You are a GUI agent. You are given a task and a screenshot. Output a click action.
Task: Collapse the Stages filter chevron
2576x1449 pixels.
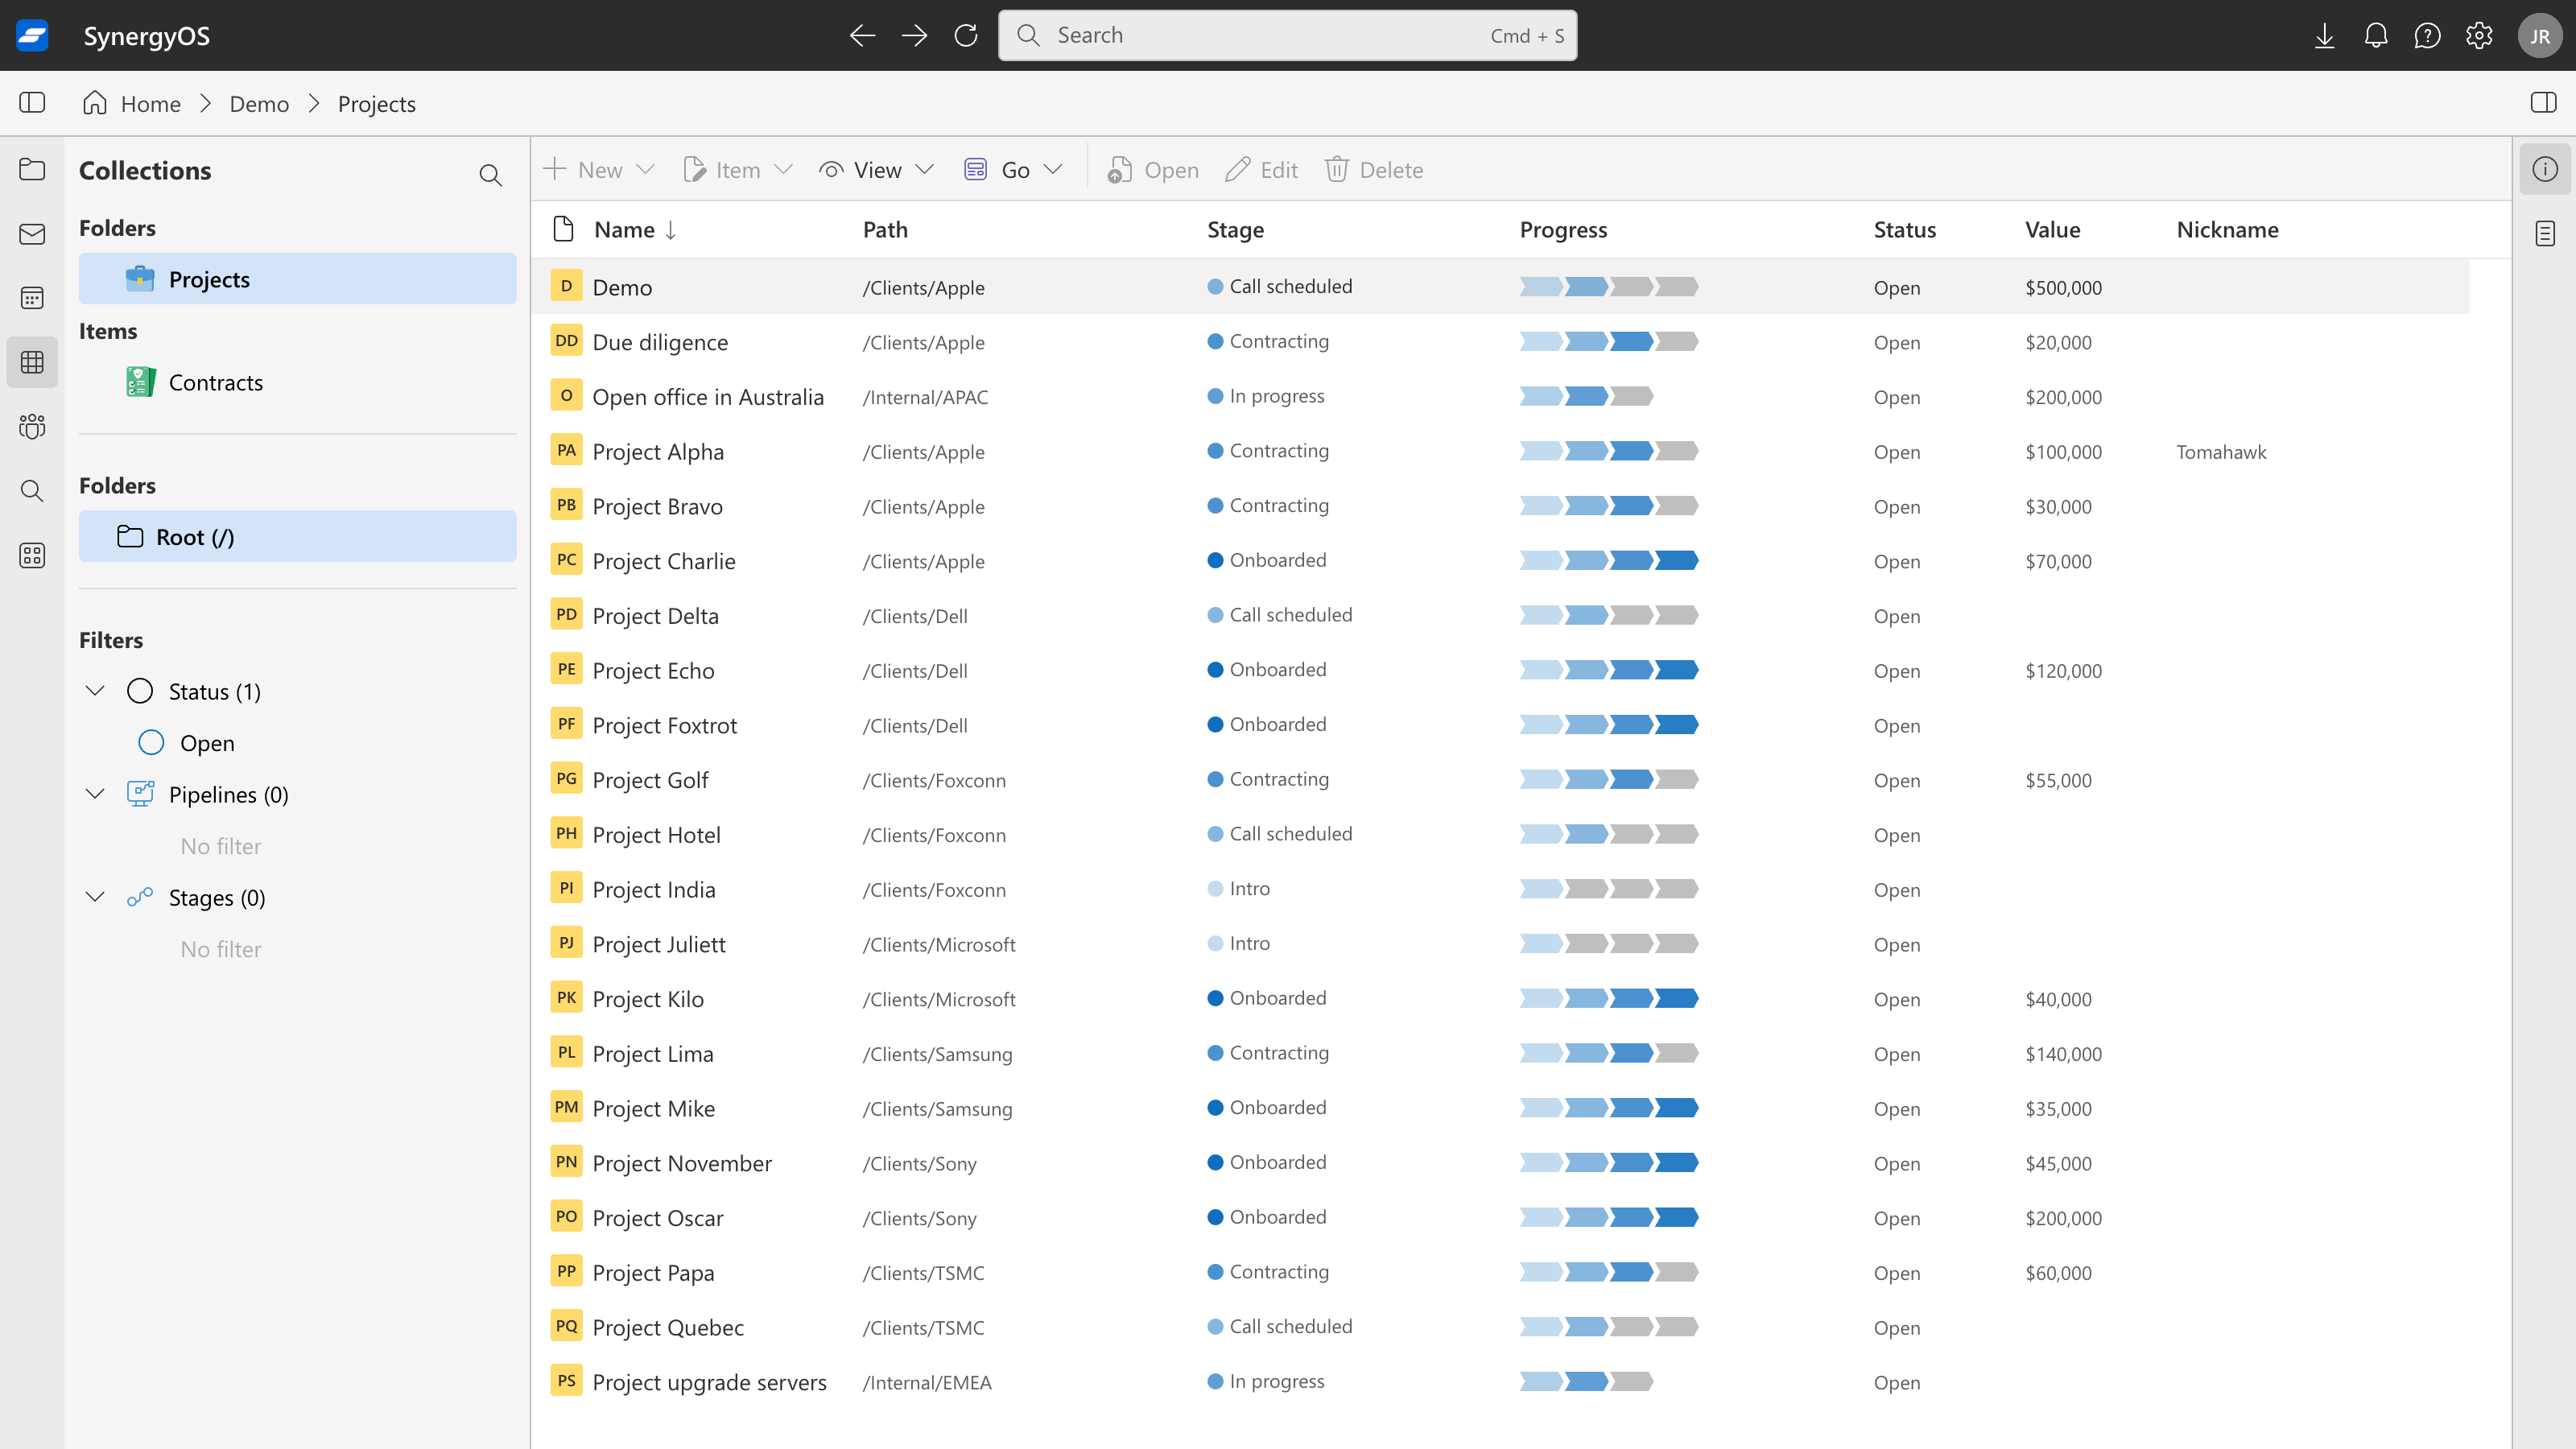click(x=95, y=897)
